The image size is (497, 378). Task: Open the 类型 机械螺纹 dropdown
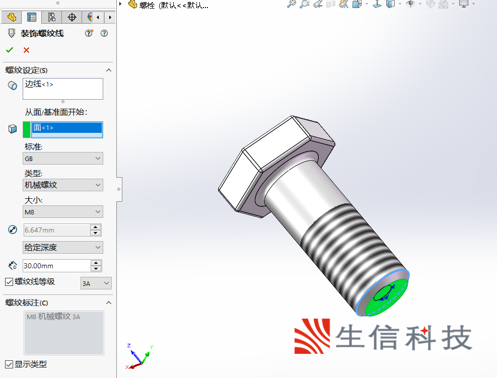click(x=63, y=185)
